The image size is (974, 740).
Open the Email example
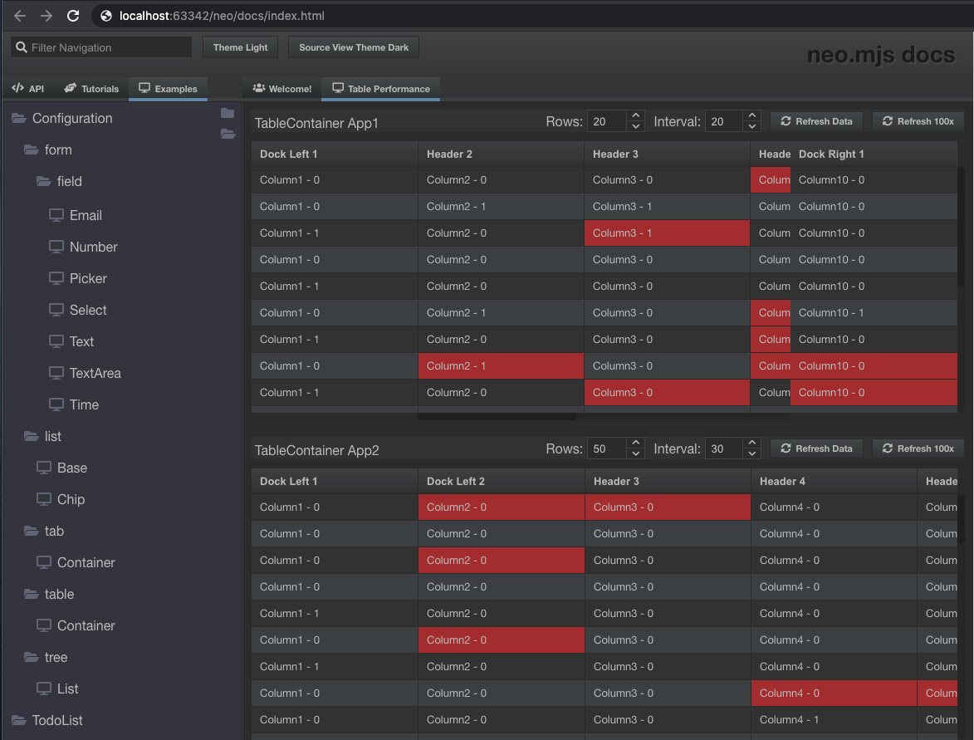point(76,215)
